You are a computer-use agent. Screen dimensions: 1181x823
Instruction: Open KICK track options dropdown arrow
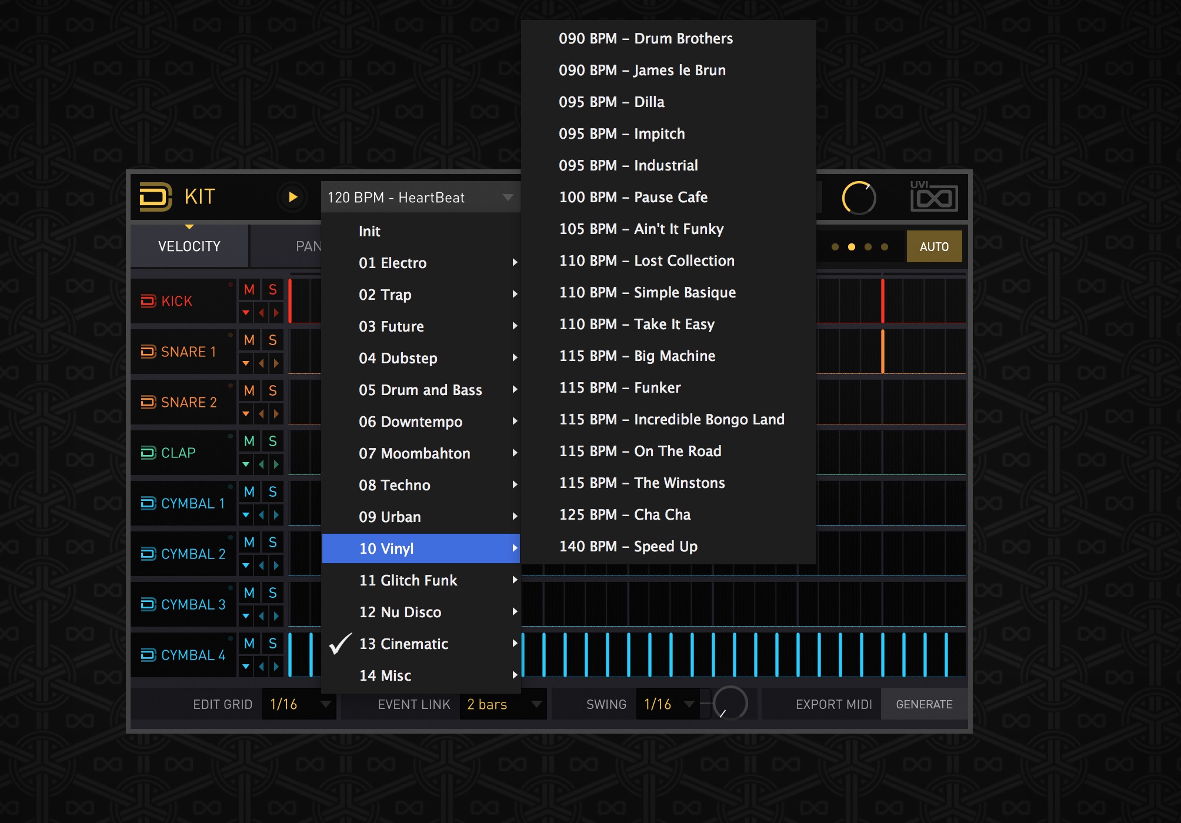tap(246, 313)
